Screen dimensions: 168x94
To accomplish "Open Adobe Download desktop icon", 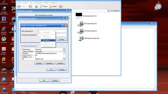I will click(x=4, y=51).
